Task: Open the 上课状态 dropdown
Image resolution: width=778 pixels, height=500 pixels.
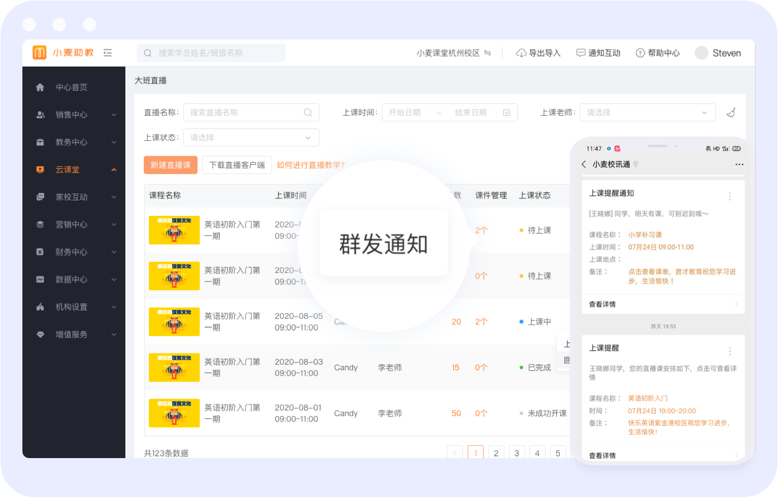Action: pos(251,138)
